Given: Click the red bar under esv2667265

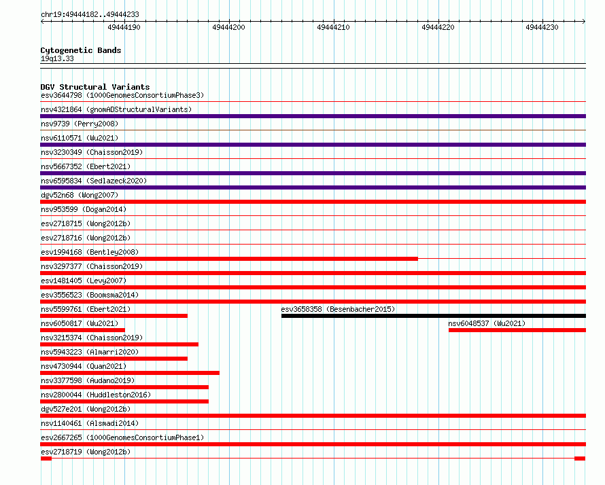Looking at the screenshot, I should [313, 444].
